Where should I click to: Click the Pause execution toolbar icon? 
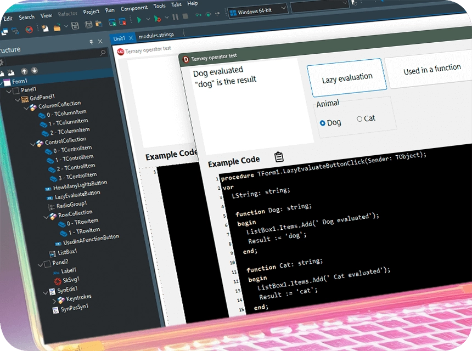click(x=176, y=17)
